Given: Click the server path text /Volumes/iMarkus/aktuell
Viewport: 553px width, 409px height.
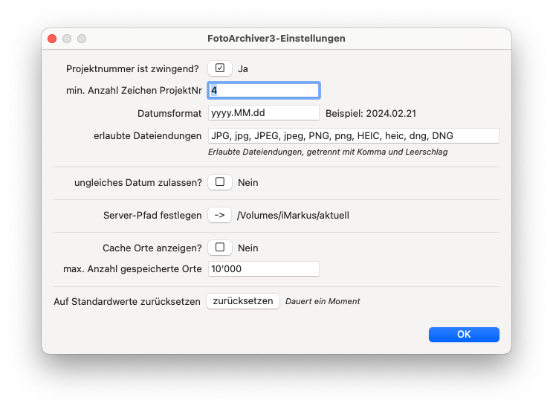Looking at the screenshot, I should tap(293, 216).
